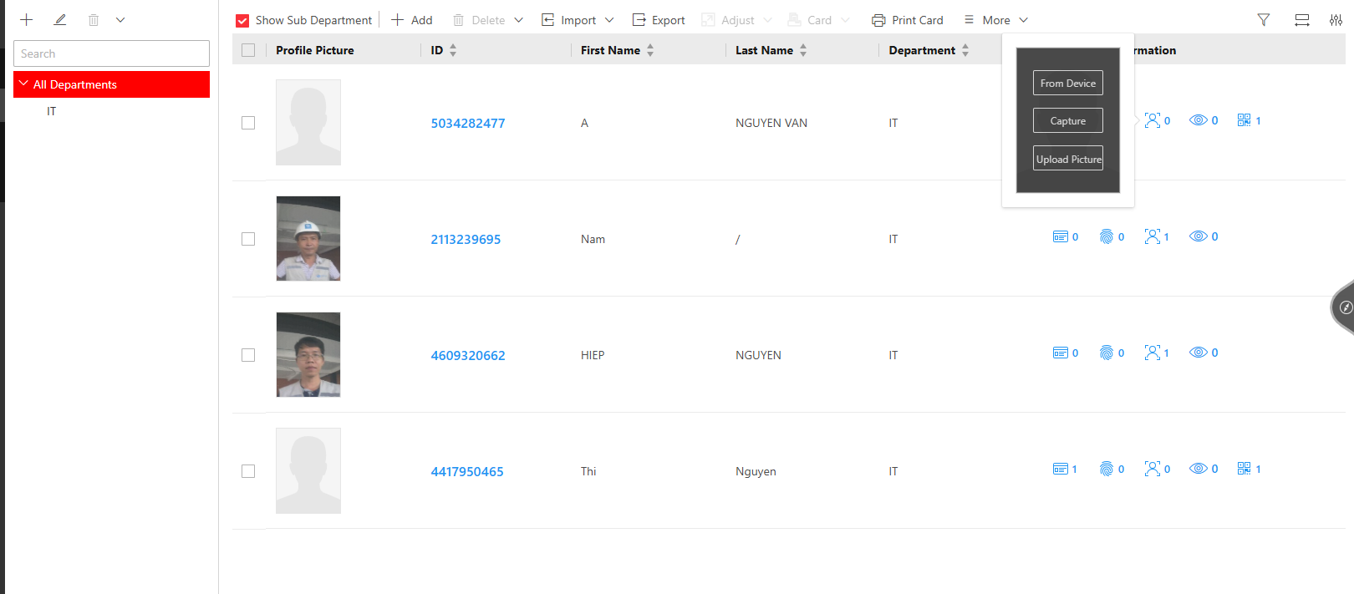Click face icon in Thi's row
The image size is (1354, 594).
(1153, 469)
